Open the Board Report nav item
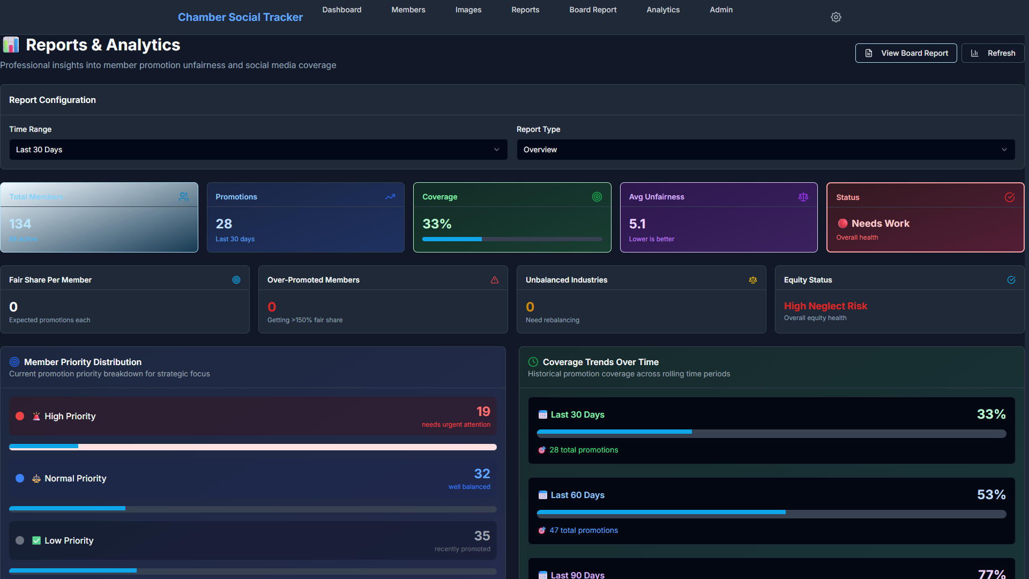Image resolution: width=1029 pixels, height=579 pixels. point(593,10)
